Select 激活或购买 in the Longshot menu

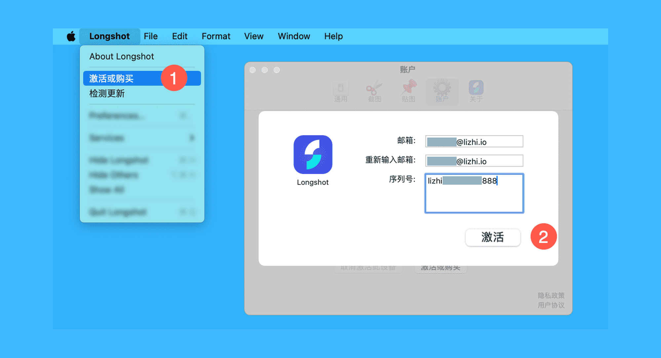pyautogui.click(x=142, y=78)
